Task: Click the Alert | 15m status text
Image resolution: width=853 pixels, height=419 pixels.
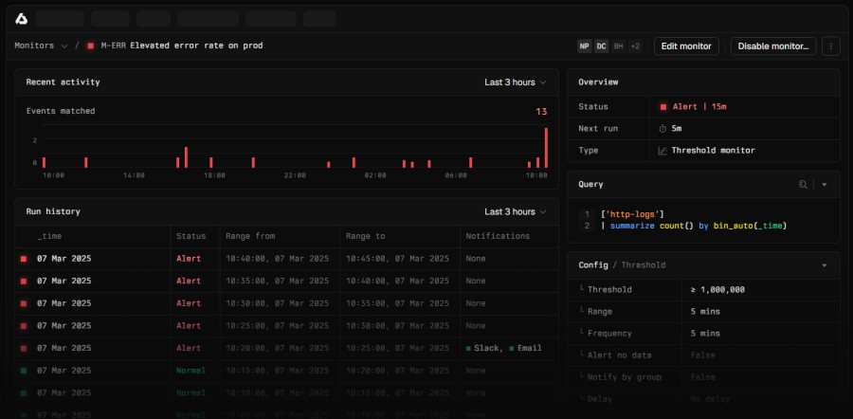Action: point(699,107)
